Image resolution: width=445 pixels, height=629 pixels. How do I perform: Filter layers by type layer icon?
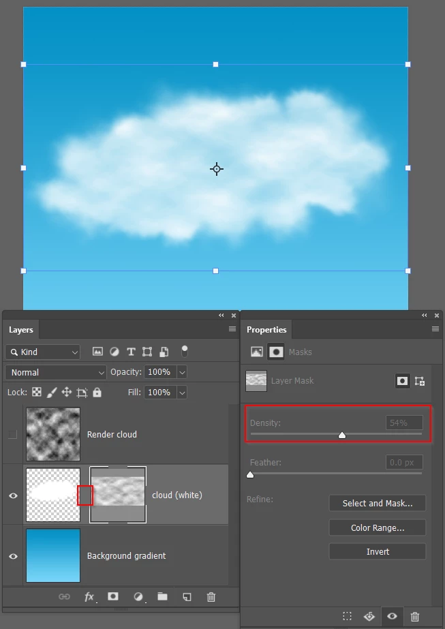[131, 352]
